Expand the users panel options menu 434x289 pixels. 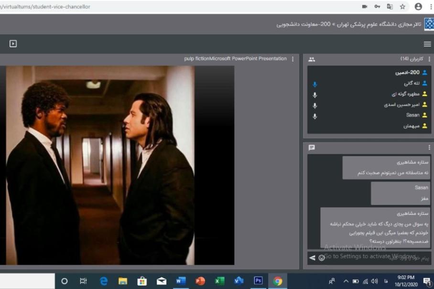[x=429, y=59]
